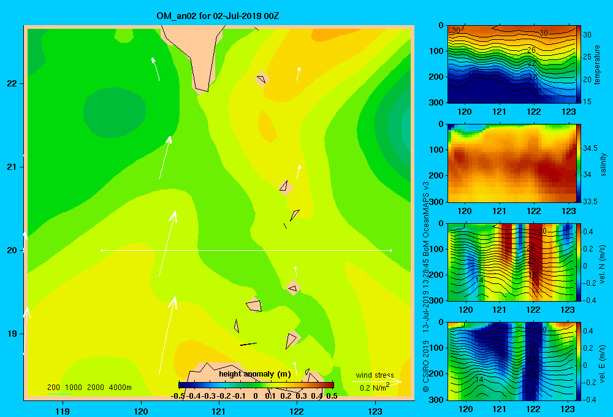Click longitude "121" under the temperature plot
The height and width of the screenshot is (417, 613).
click(499, 112)
